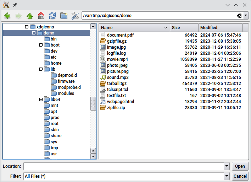Select the proc folder in the tree
Screen dimensions: 251x182
(55, 118)
